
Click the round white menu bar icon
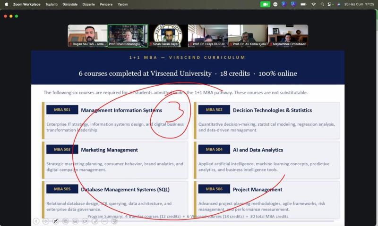(x=275, y=4)
